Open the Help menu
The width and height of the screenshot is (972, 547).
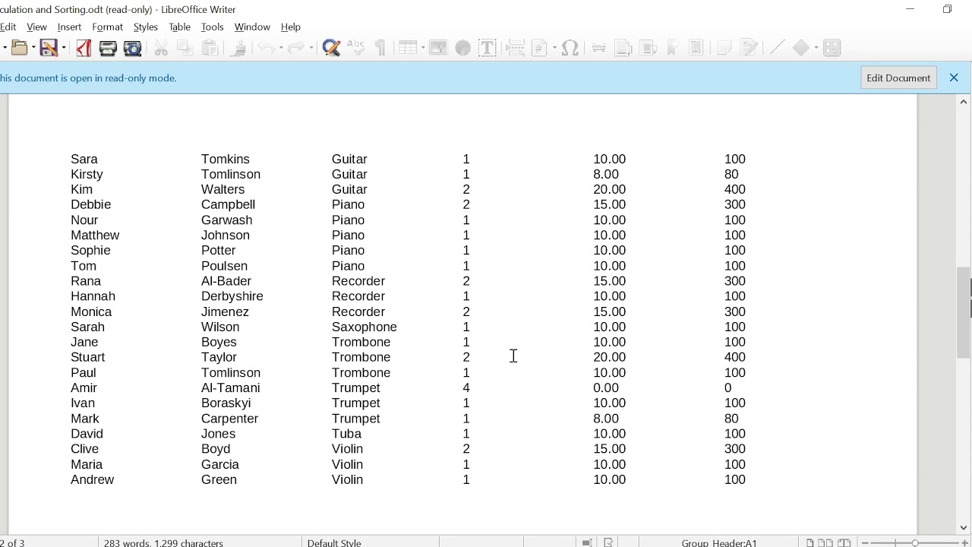[x=291, y=27]
